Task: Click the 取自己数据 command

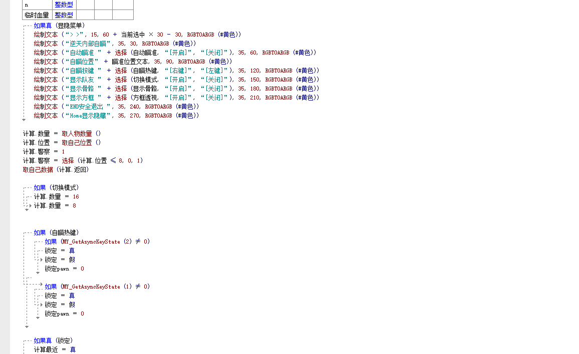Action: click(x=38, y=169)
